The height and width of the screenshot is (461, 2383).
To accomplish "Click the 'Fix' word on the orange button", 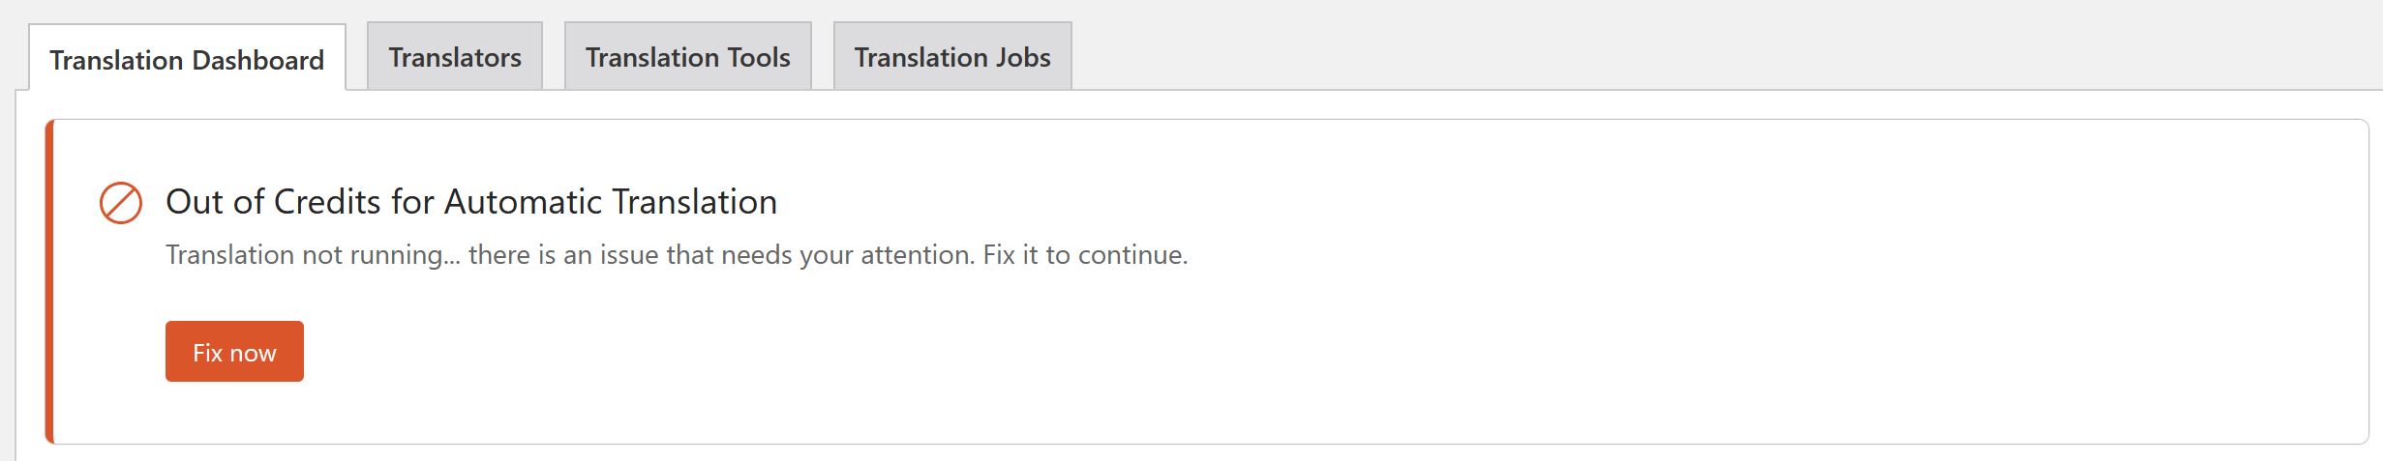I will [207, 353].
